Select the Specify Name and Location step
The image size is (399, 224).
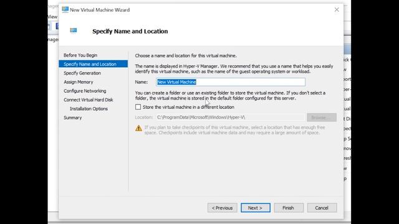click(x=93, y=64)
